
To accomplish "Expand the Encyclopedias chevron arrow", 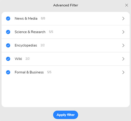I will tap(123, 45).
